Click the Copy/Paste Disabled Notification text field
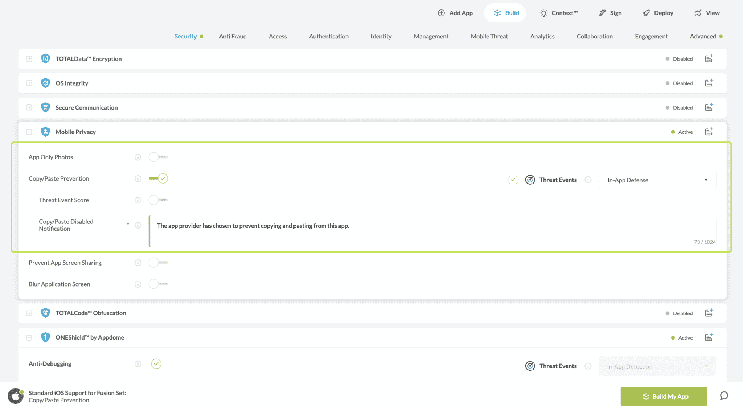The image size is (743, 407). pyautogui.click(x=432, y=231)
